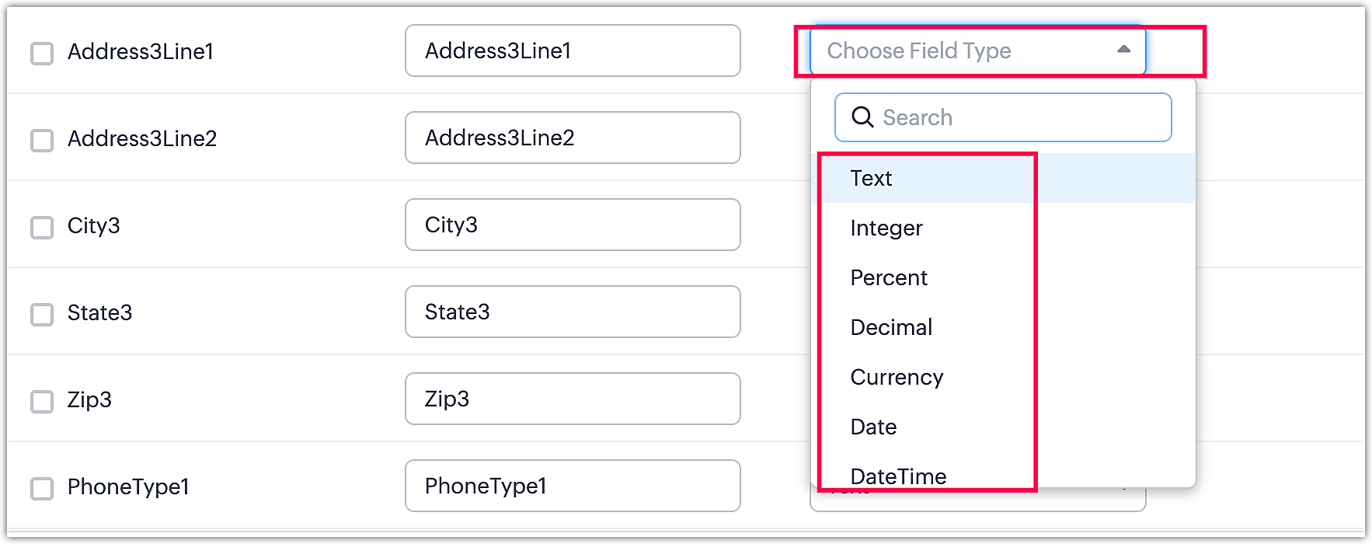
Task: Pick the Percent field type
Action: 889,277
